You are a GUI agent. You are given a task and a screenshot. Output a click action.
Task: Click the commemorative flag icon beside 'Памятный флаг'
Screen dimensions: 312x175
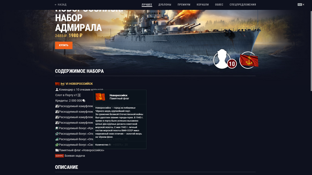57,150
